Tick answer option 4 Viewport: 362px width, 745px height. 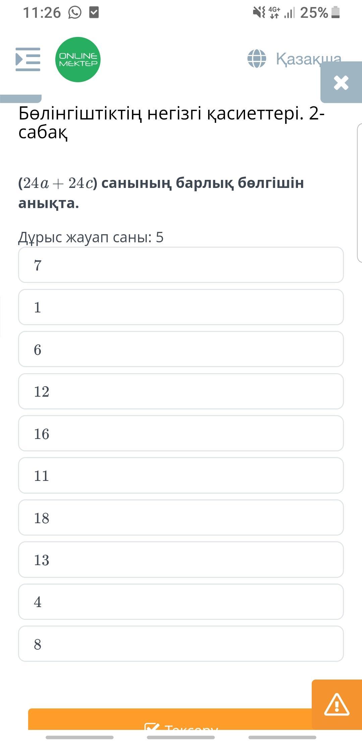[x=181, y=602]
